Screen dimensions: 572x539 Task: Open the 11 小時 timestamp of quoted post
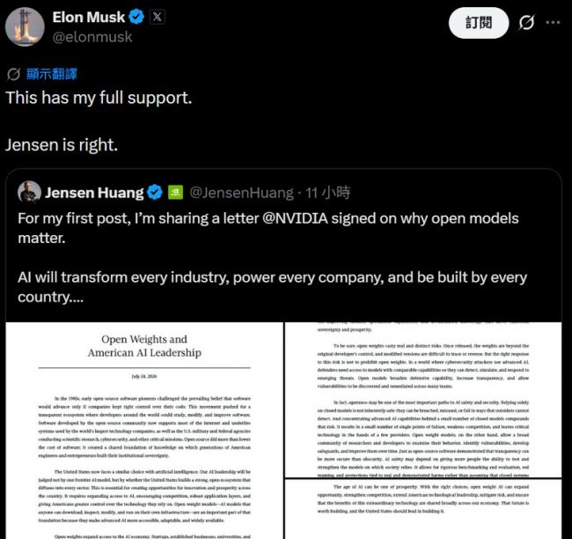[x=327, y=193]
